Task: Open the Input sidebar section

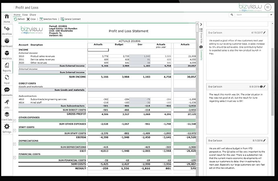Action: click(7, 80)
